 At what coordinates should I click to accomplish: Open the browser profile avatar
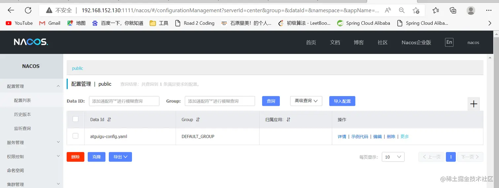(x=471, y=10)
